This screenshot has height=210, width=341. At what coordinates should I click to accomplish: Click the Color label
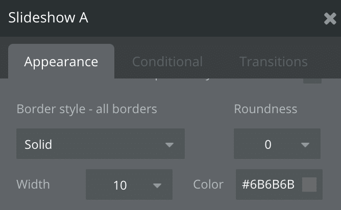click(208, 185)
